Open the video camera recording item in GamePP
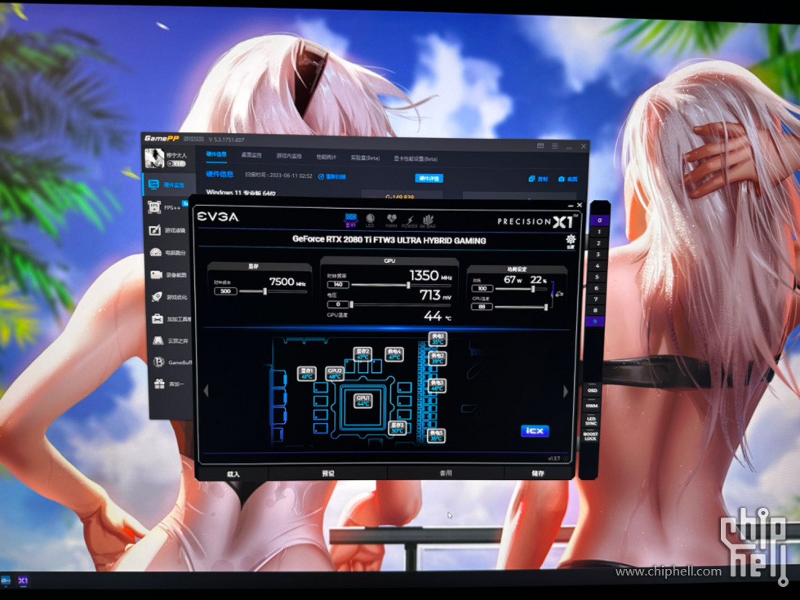Image resolution: width=800 pixels, height=600 pixels. pyautogui.click(x=168, y=275)
